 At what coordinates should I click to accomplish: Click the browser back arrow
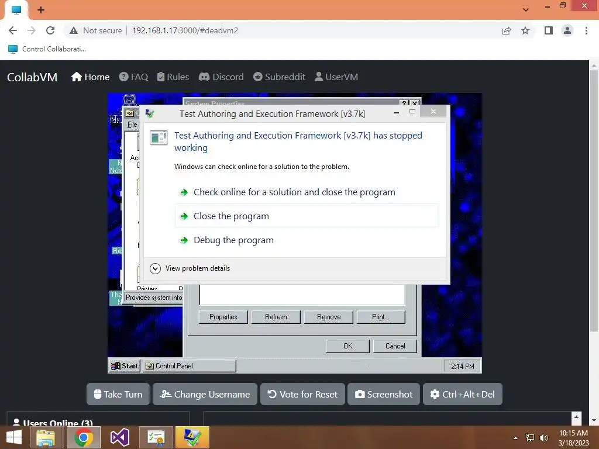pos(13,30)
